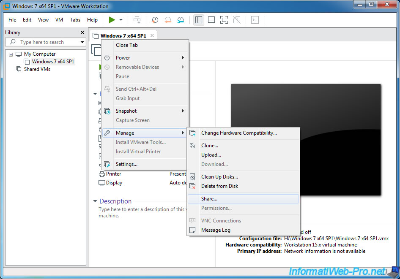Open the View menu
Viewport: 400px width, 279px height.
(43, 20)
